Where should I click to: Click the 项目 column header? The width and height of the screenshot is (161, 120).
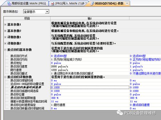[x=27, y=18]
